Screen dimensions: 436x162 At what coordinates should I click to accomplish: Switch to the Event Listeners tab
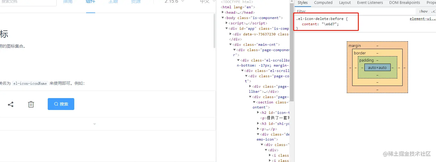point(370,3)
